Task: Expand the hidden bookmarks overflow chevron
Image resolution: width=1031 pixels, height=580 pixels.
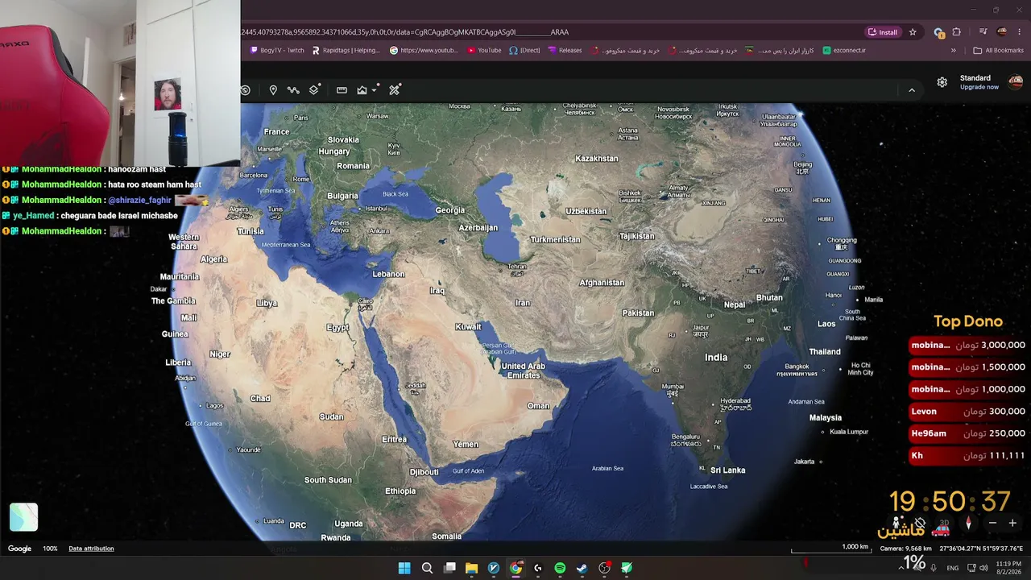Action: (x=954, y=50)
